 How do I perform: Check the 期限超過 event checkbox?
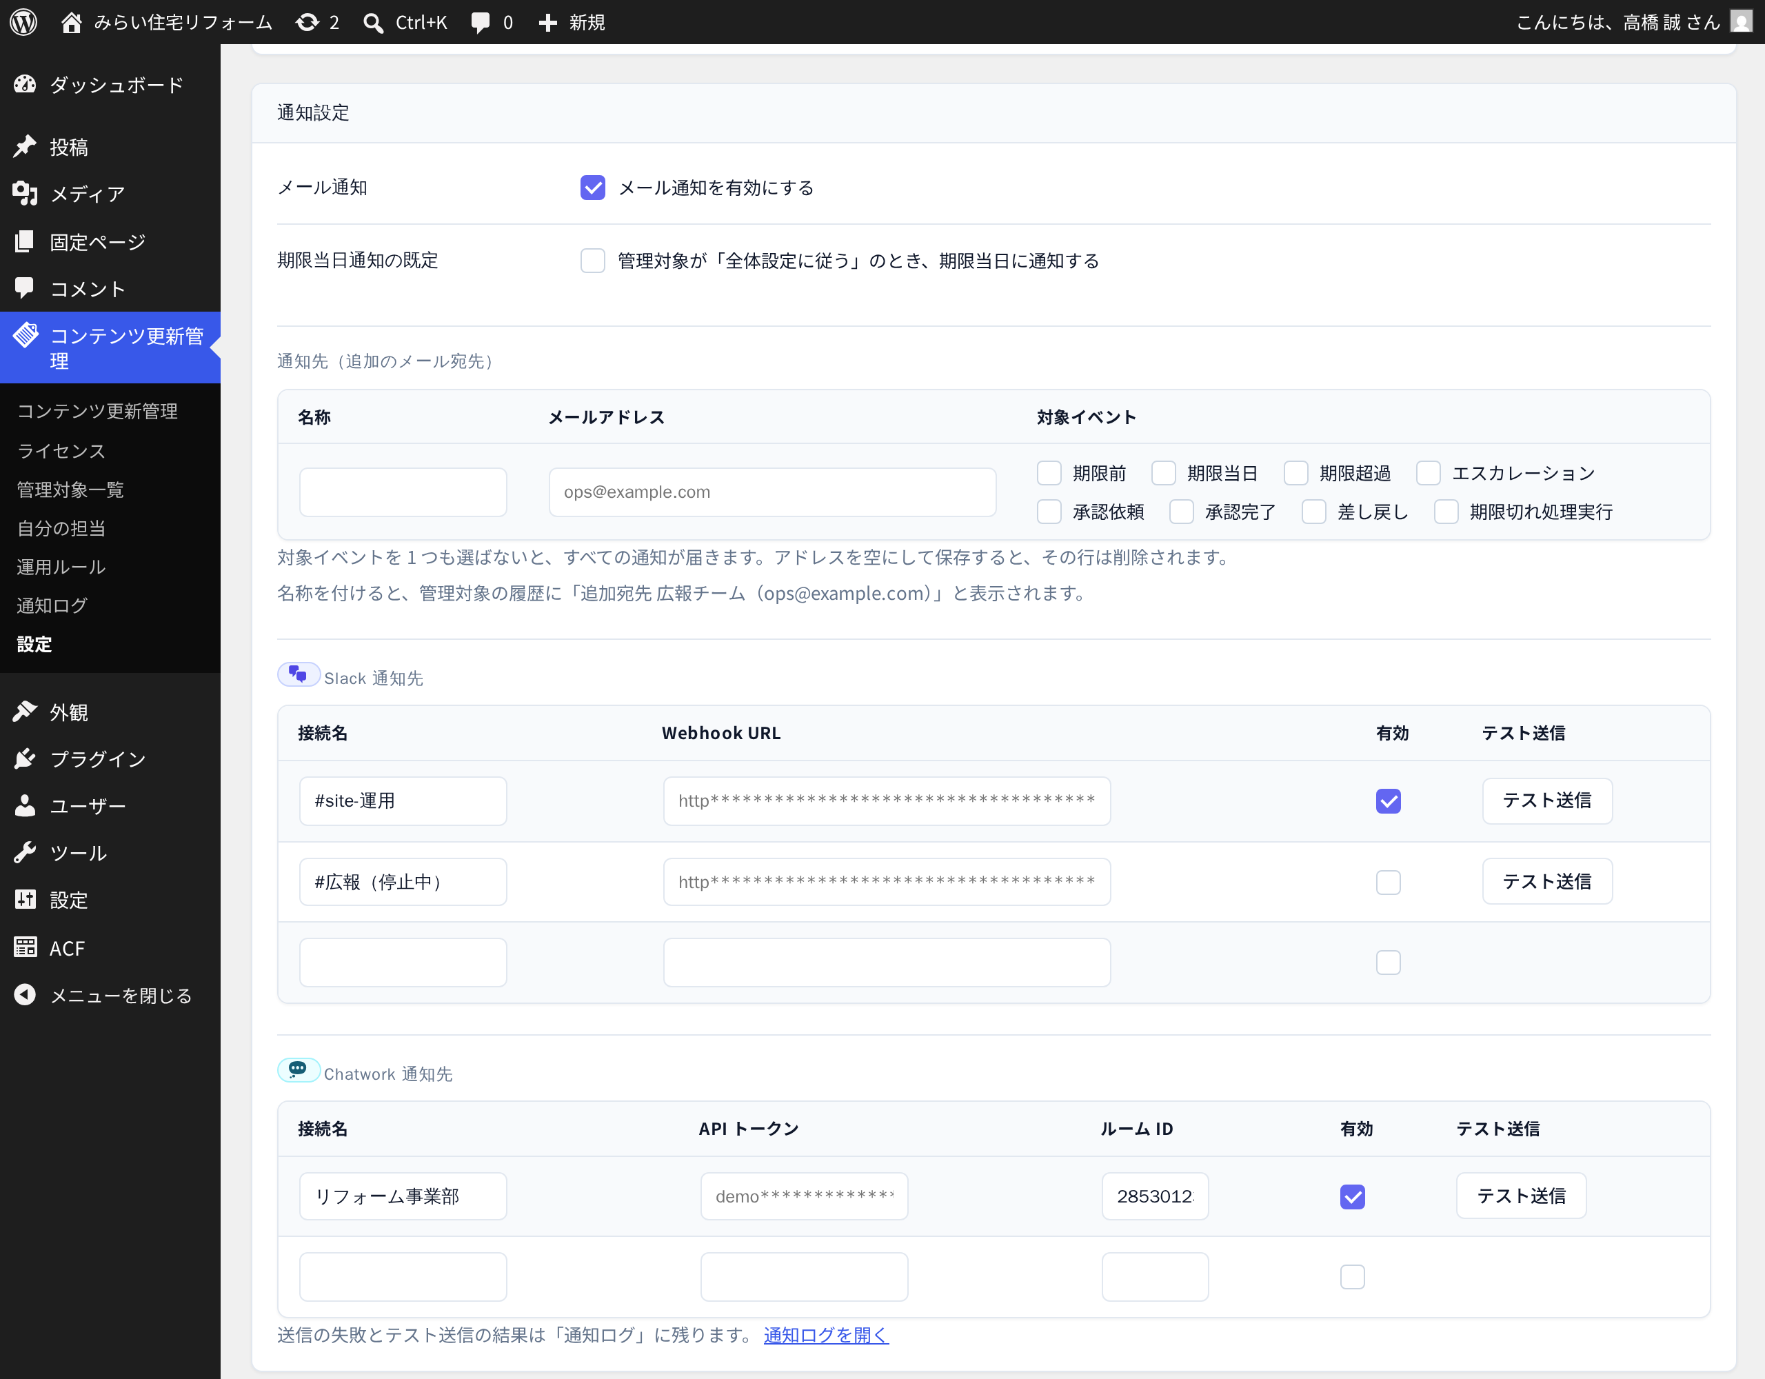(1296, 473)
